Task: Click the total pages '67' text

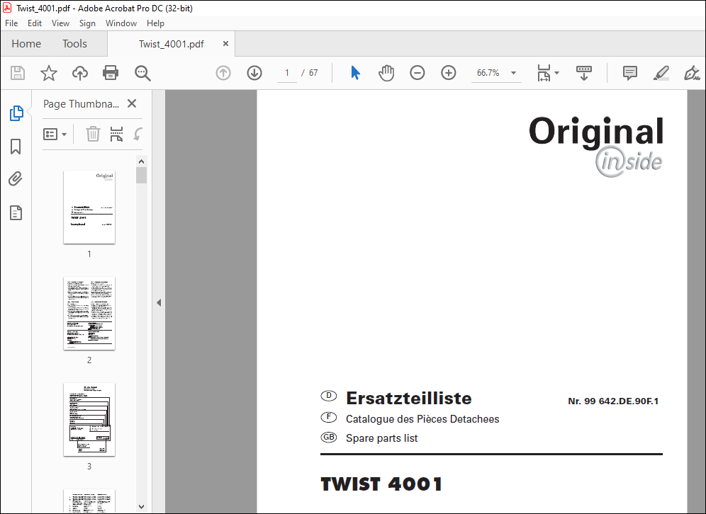Action: [x=313, y=73]
